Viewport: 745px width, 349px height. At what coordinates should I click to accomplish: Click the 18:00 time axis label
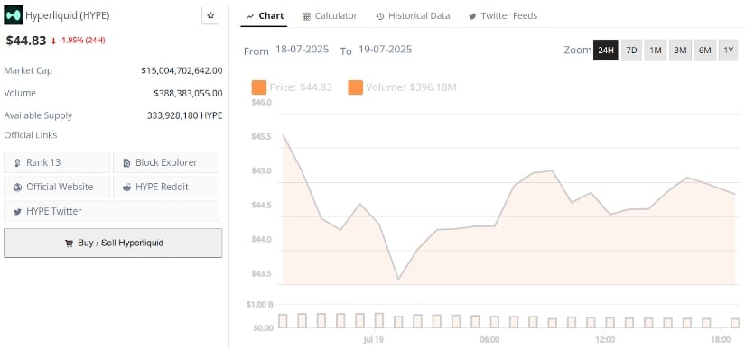721,339
